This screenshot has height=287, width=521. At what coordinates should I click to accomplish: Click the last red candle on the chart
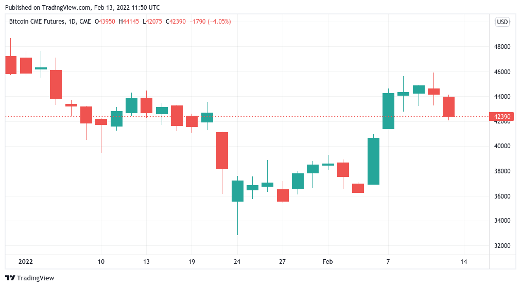(448, 106)
